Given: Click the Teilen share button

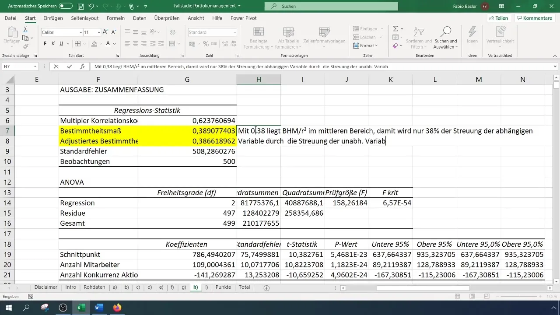Looking at the screenshot, I should pyautogui.click(x=499, y=18).
